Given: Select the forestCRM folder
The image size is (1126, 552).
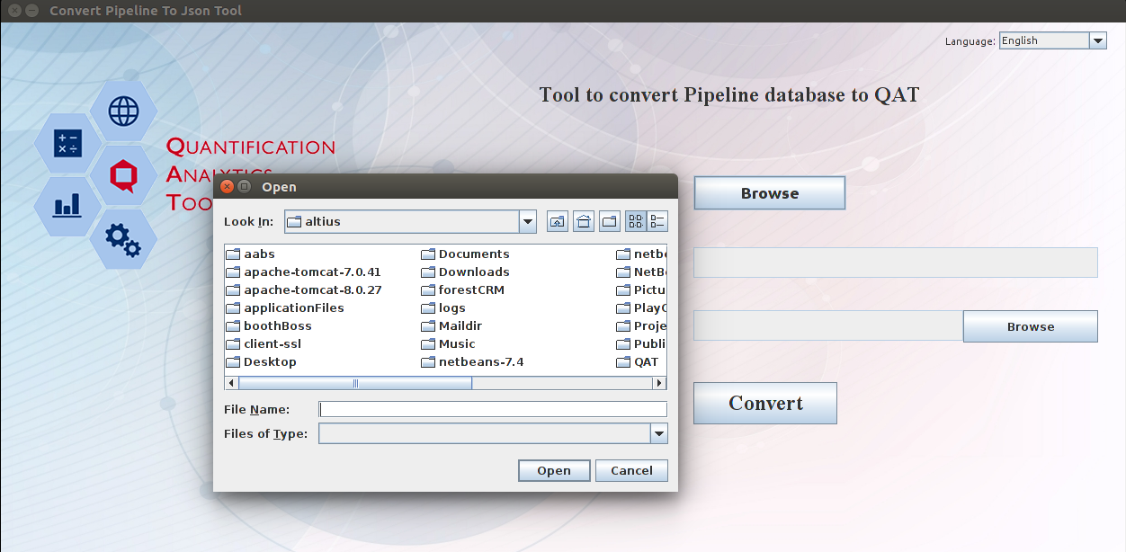Looking at the screenshot, I should coord(463,290).
